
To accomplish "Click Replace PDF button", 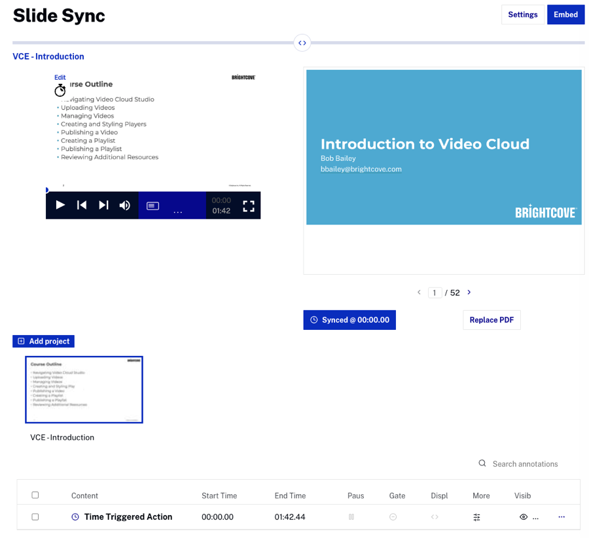I will 491,320.
